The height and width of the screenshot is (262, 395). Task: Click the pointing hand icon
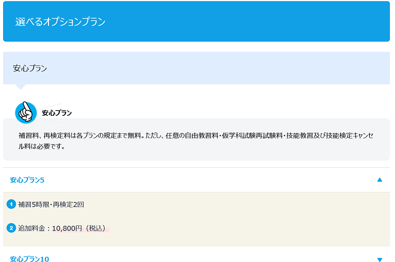pos(26,112)
